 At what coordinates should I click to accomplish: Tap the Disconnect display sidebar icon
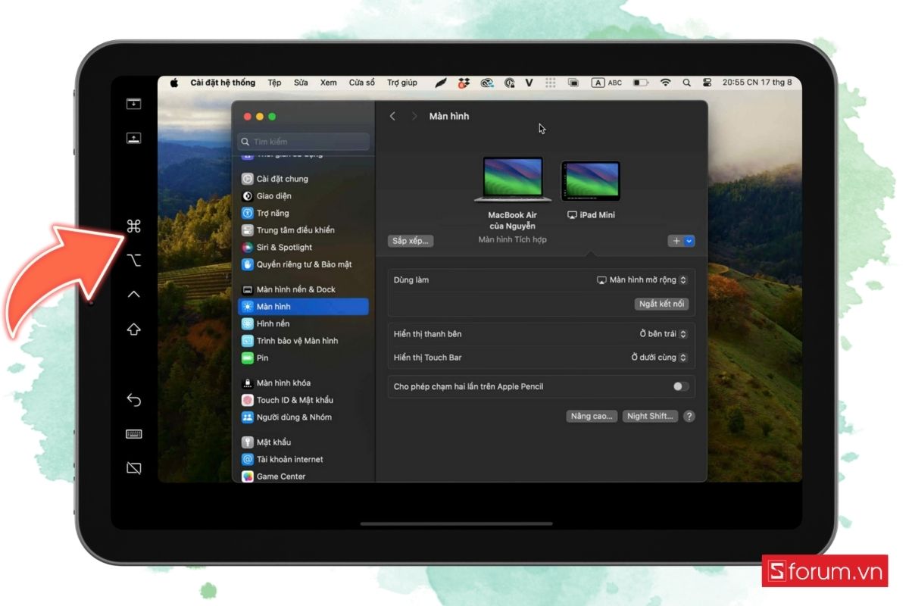[x=134, y=468]
